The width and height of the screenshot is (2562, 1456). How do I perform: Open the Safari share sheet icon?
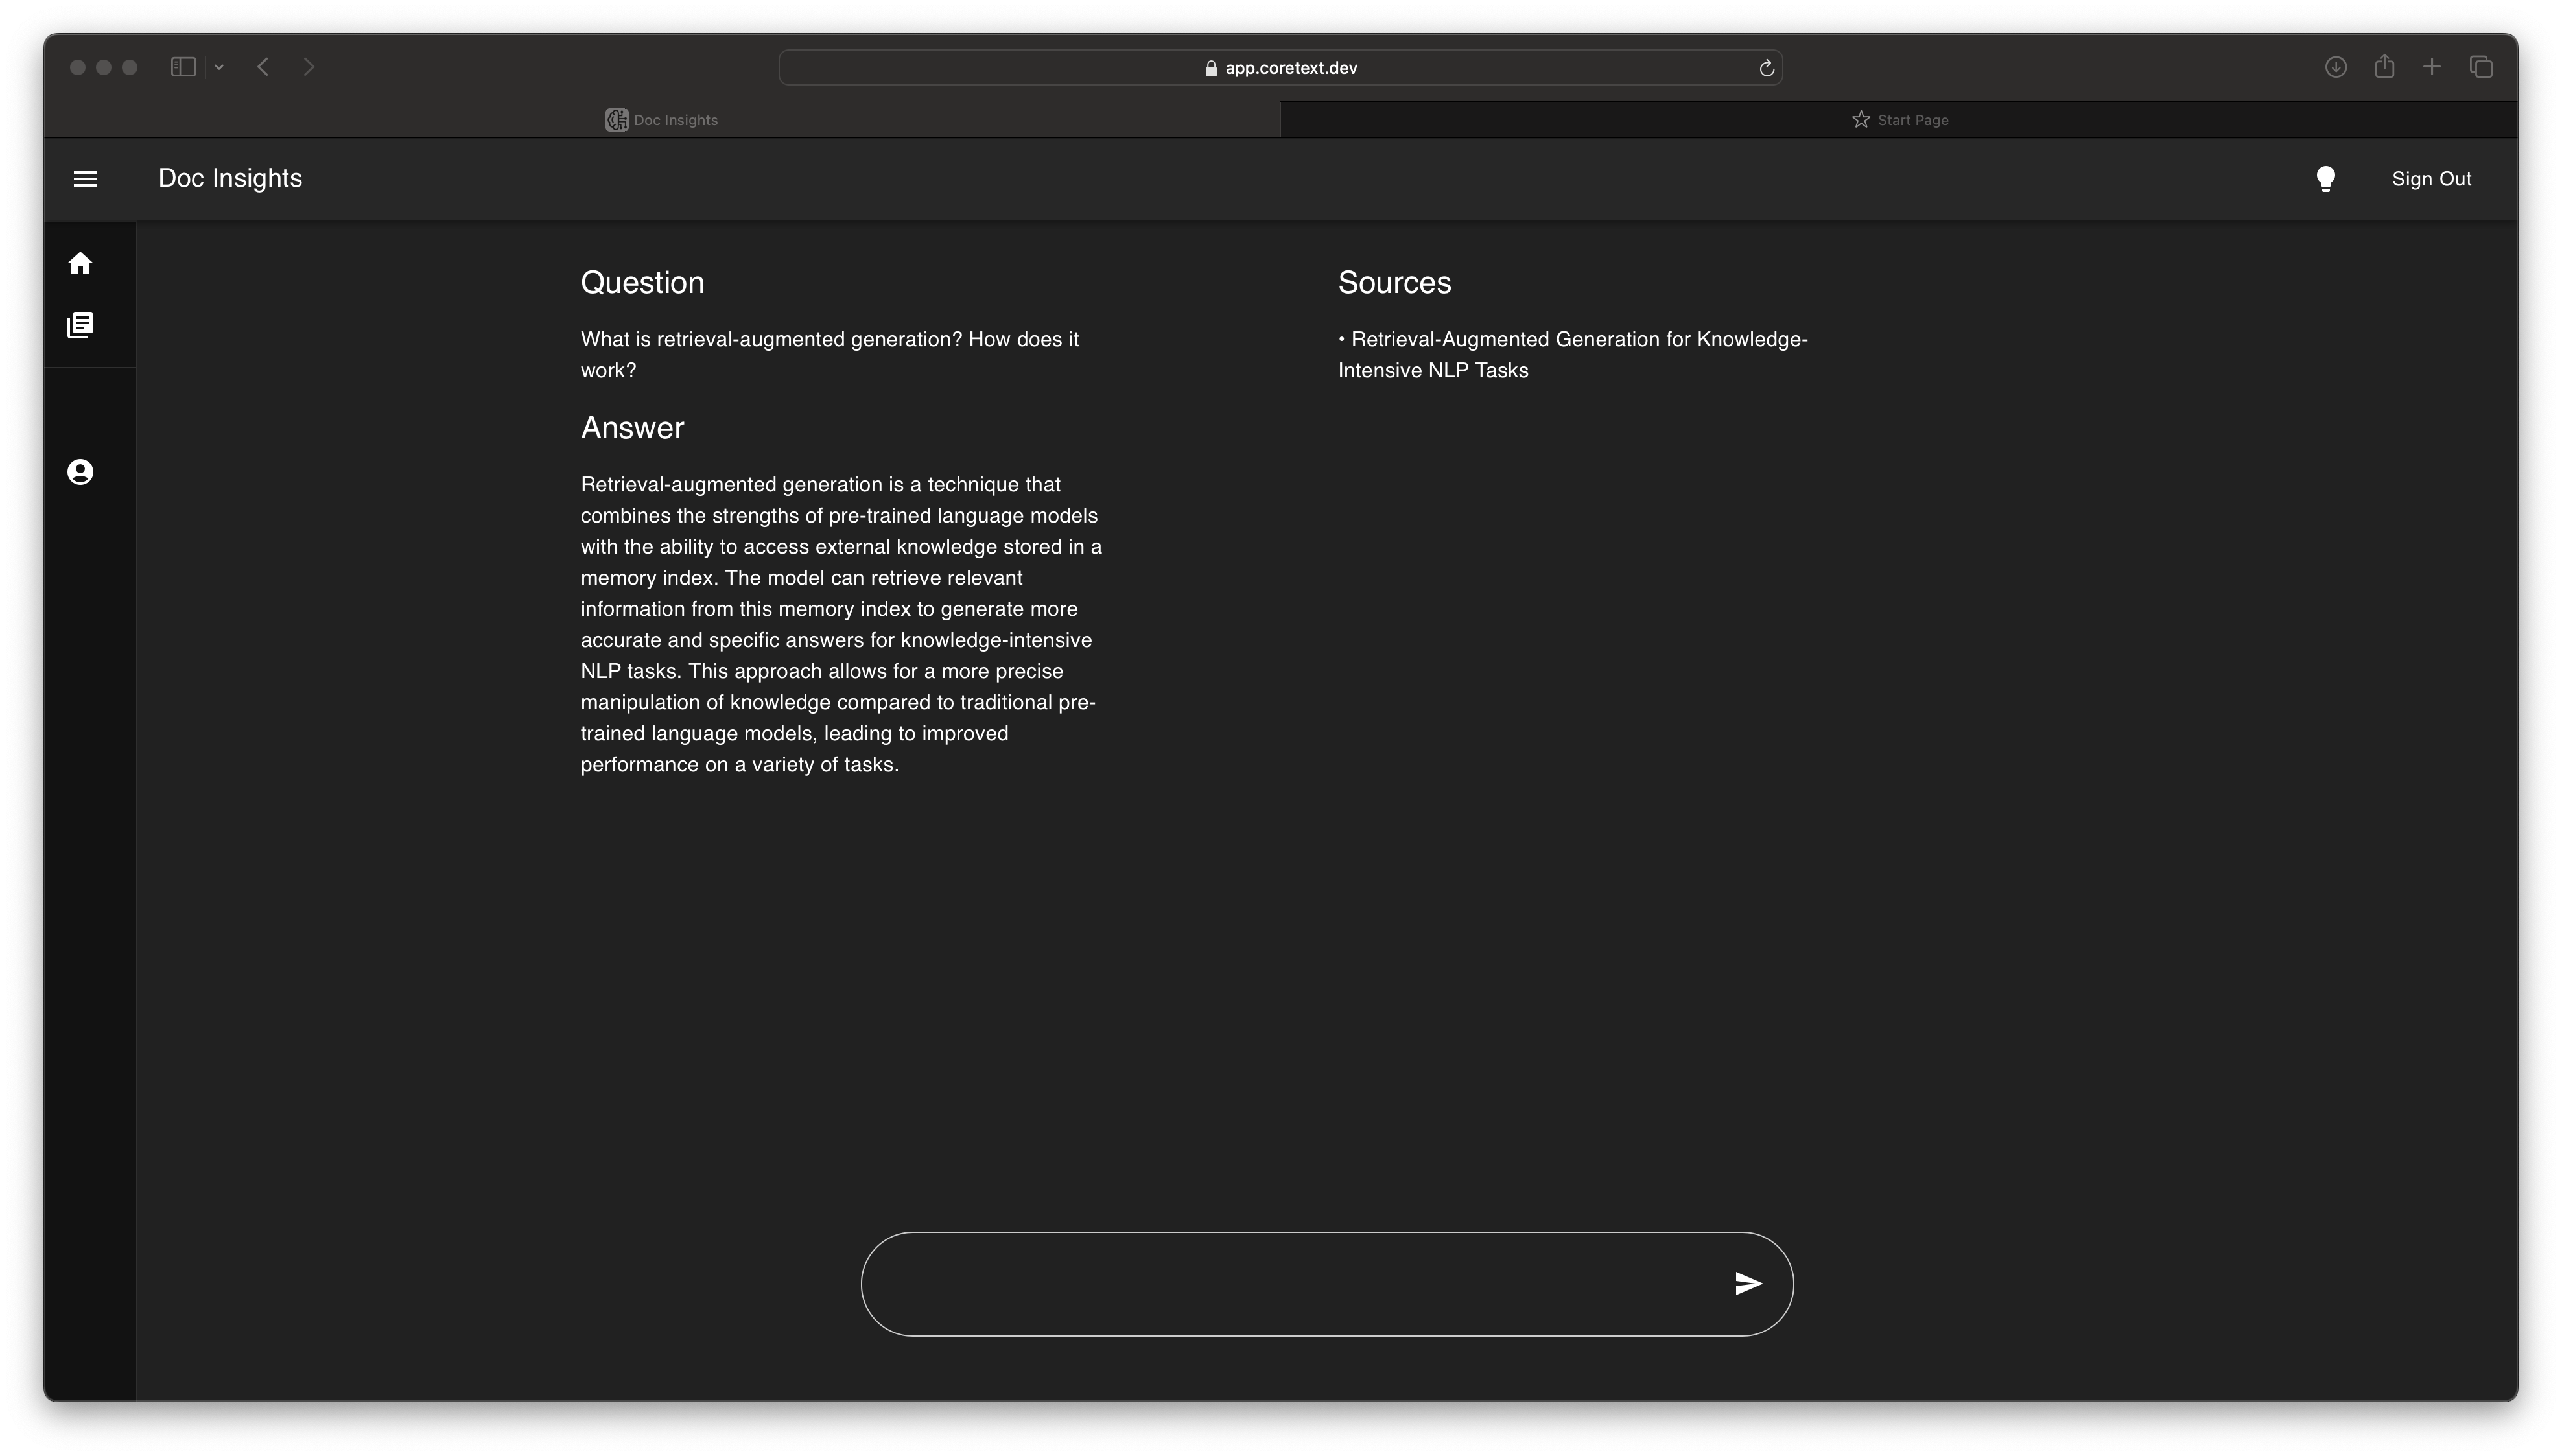2384,67
